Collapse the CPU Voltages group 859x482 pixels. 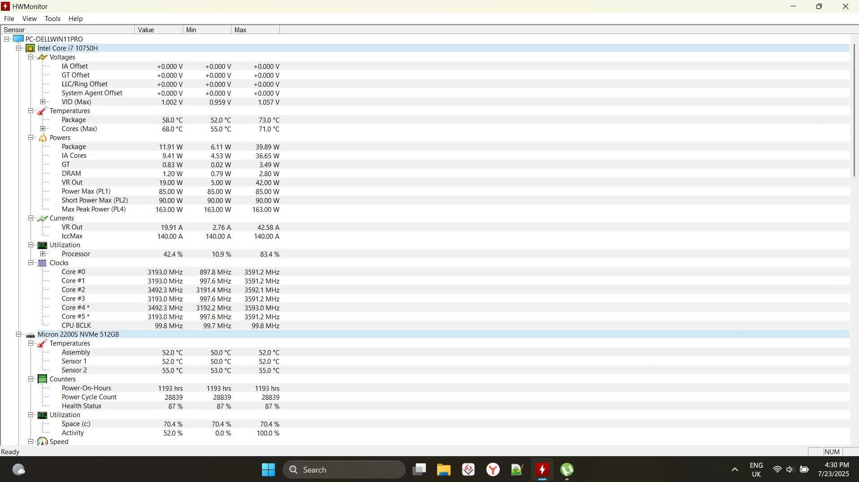click(x=31, y=57)
